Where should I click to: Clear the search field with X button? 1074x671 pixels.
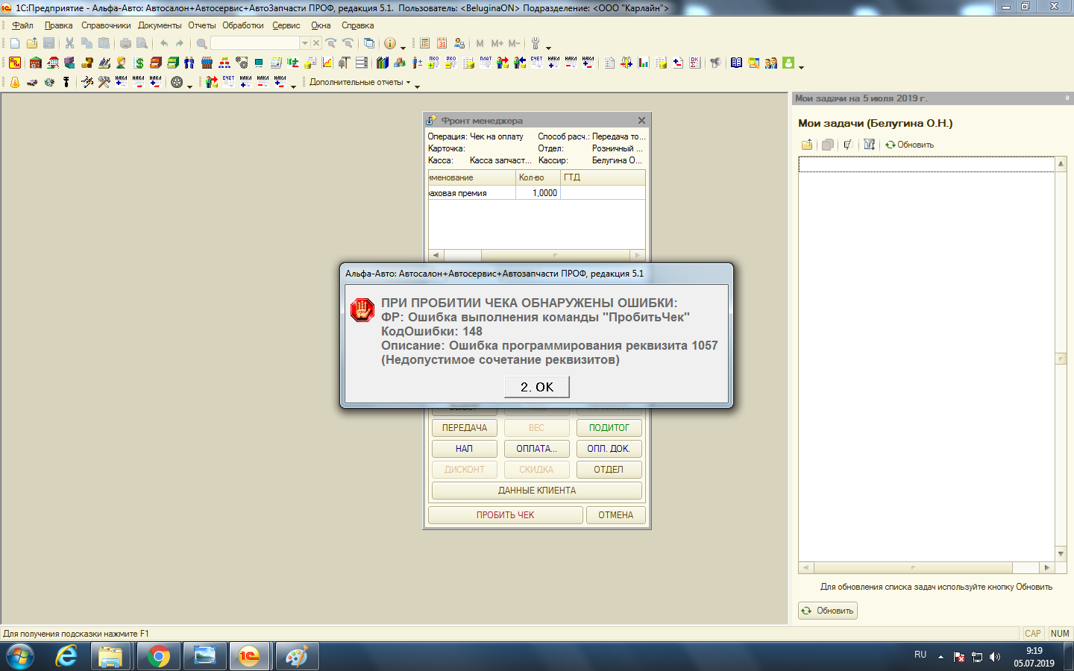click(316, 43)
